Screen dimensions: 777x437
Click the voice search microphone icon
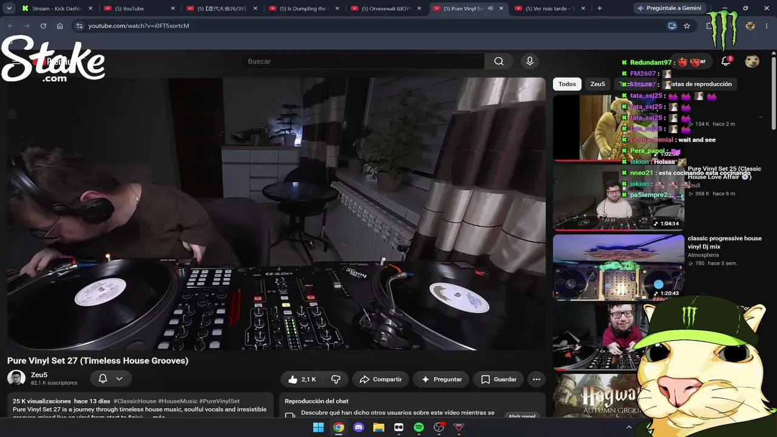(530, 61)
